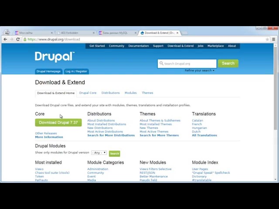
Task: Click the magnifier icon in the search box
Action: pos(161,63)
